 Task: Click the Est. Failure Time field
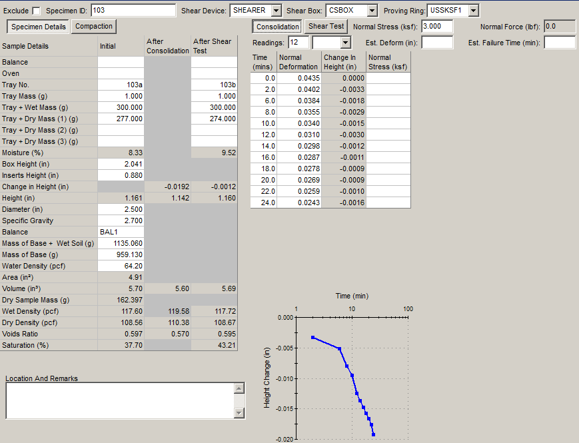coord(560,43)
